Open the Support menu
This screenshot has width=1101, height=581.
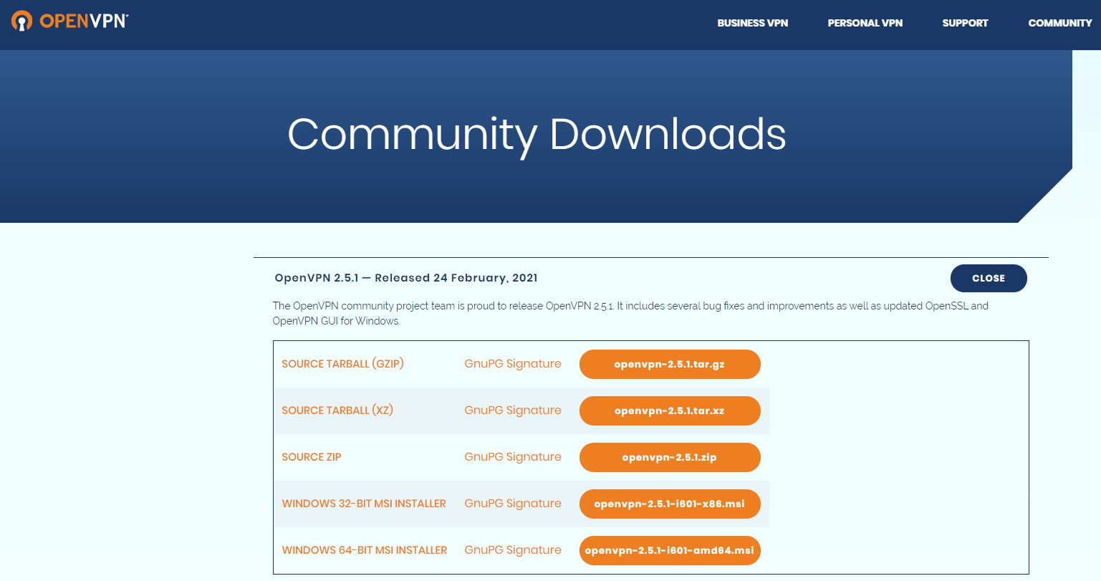[965, 23]
